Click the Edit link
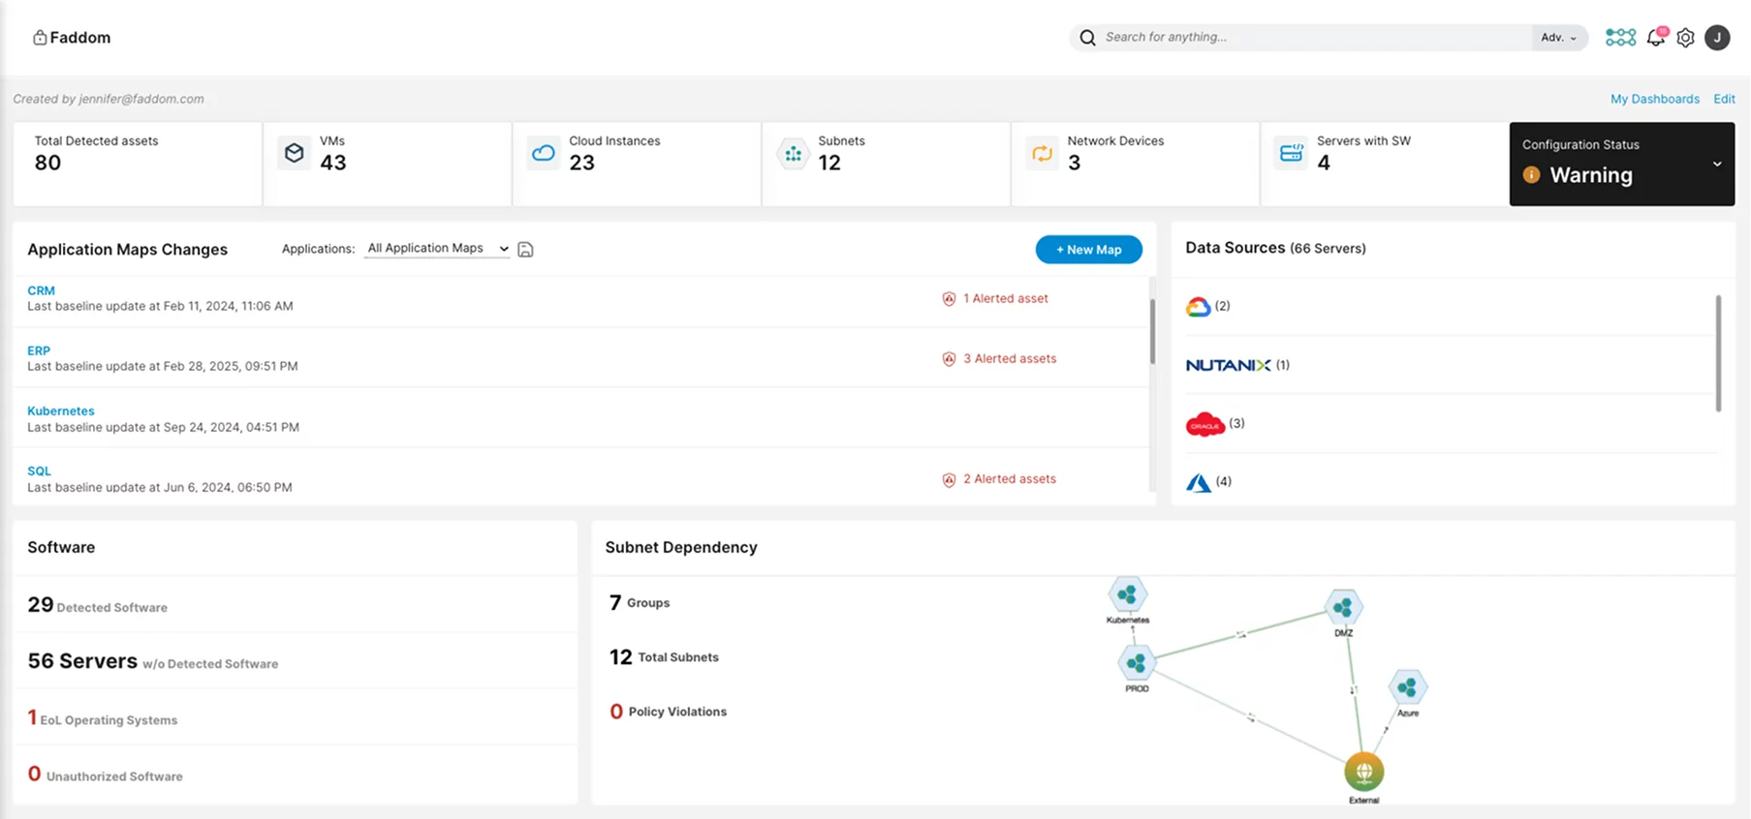Image resolution: width=1751 pixels, height=819 pixels. click(1724, 99)
